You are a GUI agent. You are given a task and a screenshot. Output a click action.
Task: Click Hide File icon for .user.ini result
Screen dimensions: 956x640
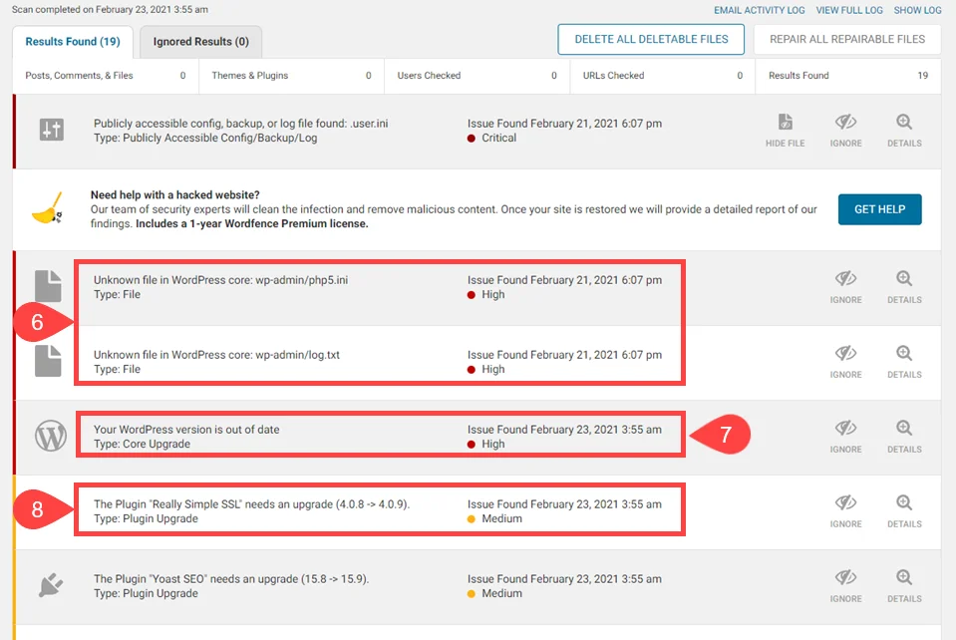pyautogui.click(x=785, y=130)
